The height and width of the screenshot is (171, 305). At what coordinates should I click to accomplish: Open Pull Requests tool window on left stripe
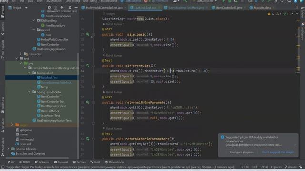[x=2, y=49]
